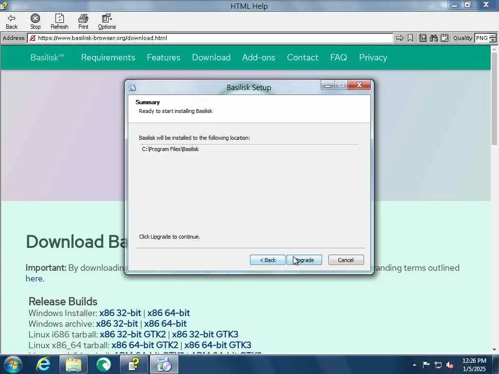Switch to HTML Help taskbar item
This screenshot has width=499, height=374.
(134, 364)
